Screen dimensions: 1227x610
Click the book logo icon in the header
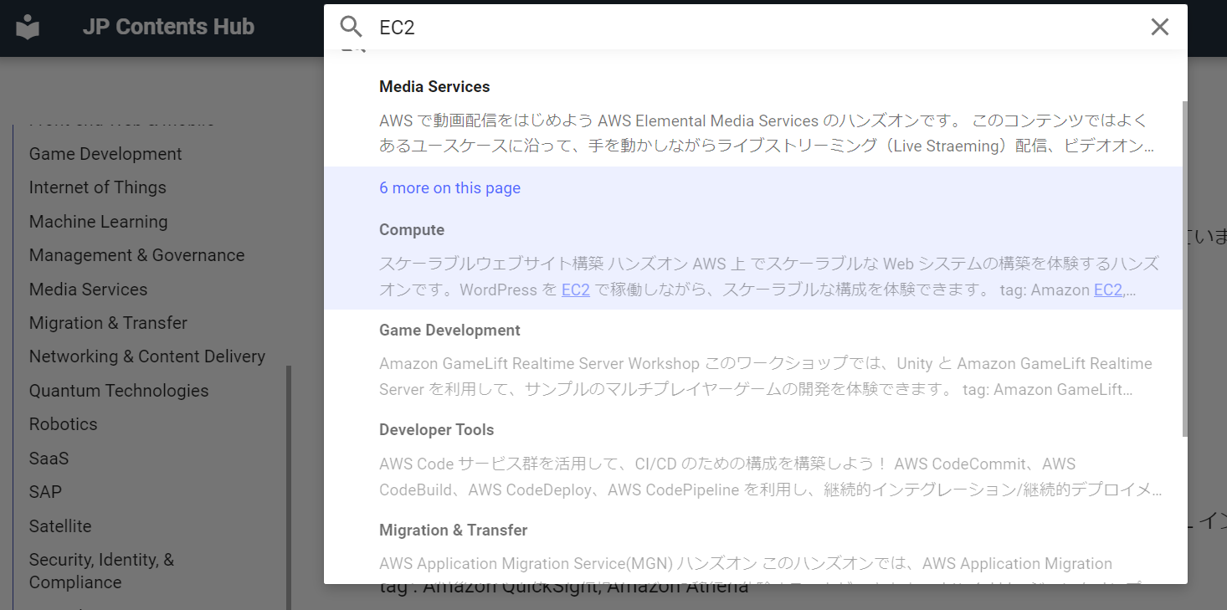[x=28, y=28]
